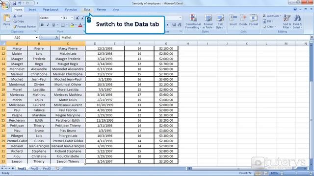
Task: Open the Insert tab
Action: pyautogui.click(x=32, y=9)
